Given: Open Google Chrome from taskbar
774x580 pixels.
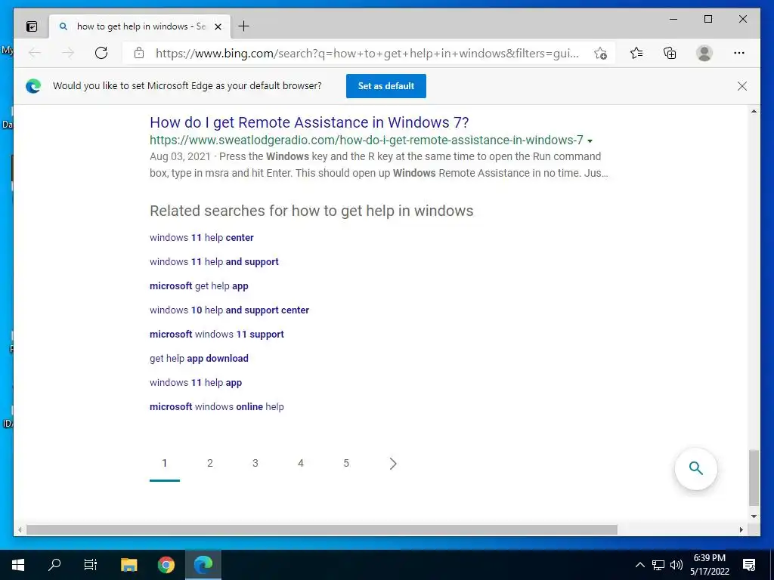Looking at the screenshot, I should (166, 565).
